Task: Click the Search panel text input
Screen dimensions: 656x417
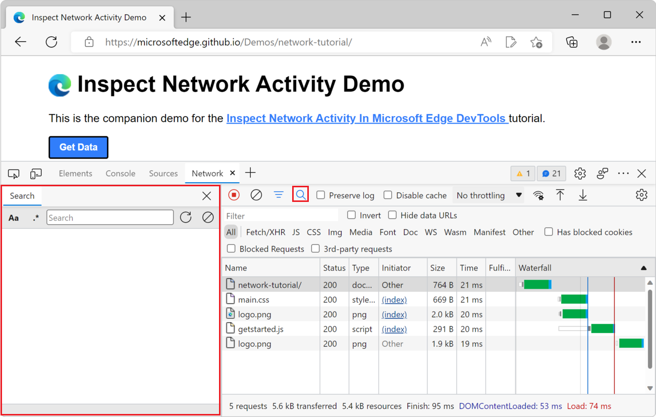Action: [x=110, y=218]
